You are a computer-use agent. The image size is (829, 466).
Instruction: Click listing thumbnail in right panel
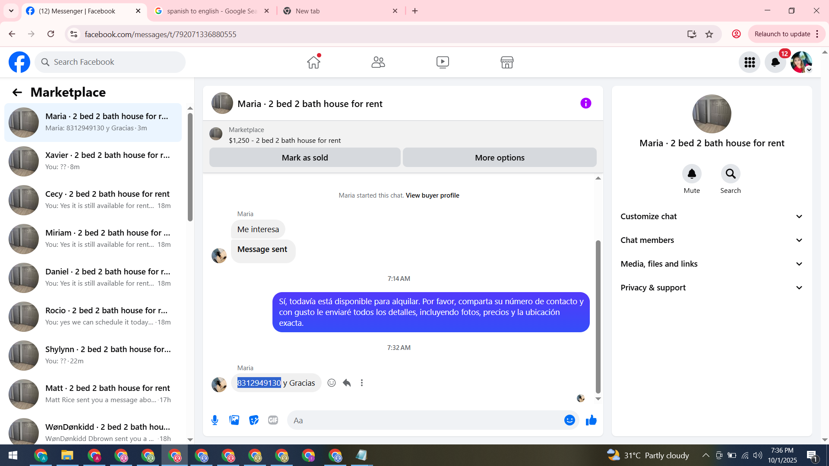click(712, 114)
